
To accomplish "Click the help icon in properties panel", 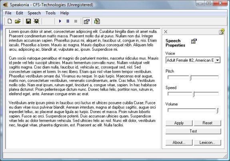I will click(x=222, y=32).
